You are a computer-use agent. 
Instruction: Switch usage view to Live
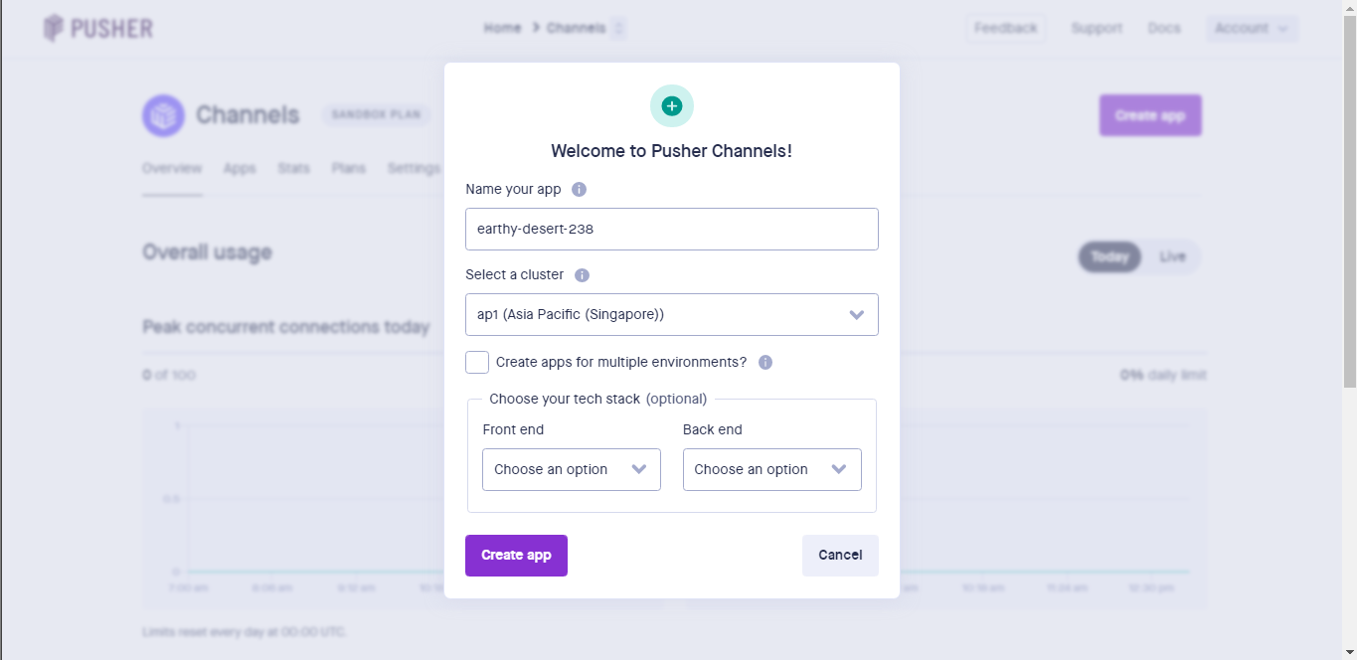(x=1173, y=256)
